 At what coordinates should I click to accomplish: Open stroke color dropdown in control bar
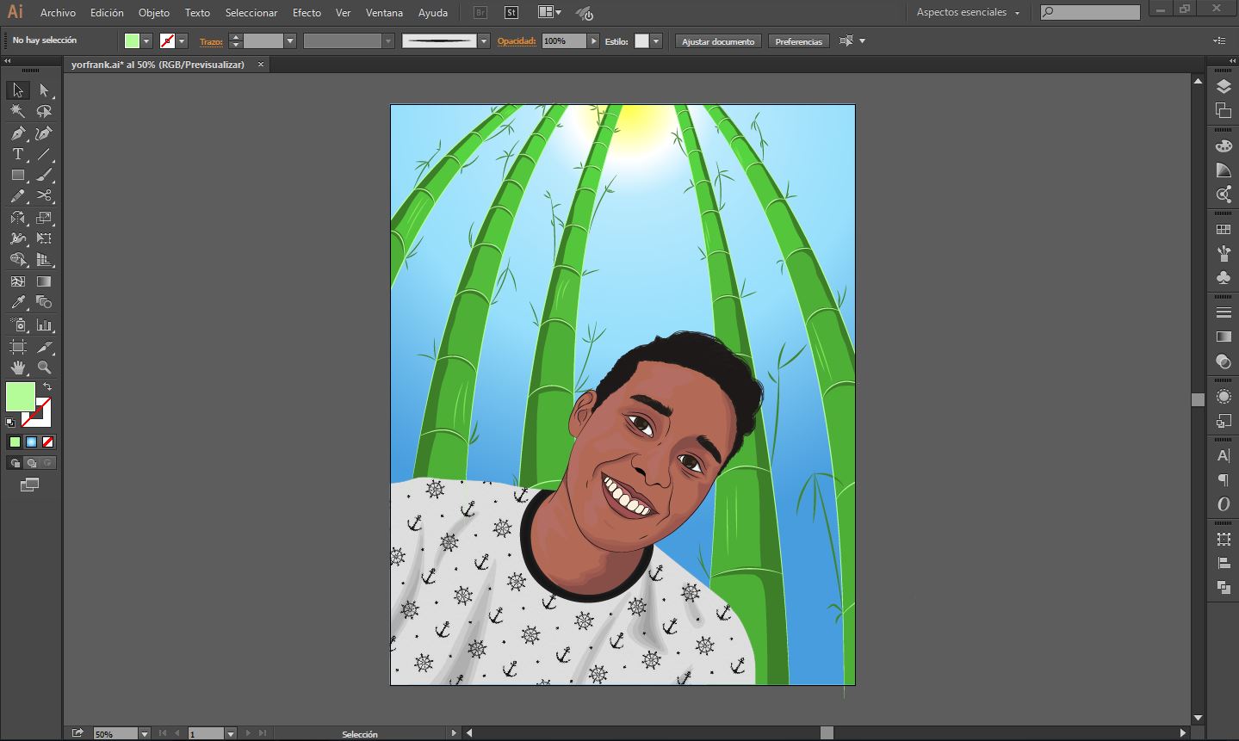182,41
